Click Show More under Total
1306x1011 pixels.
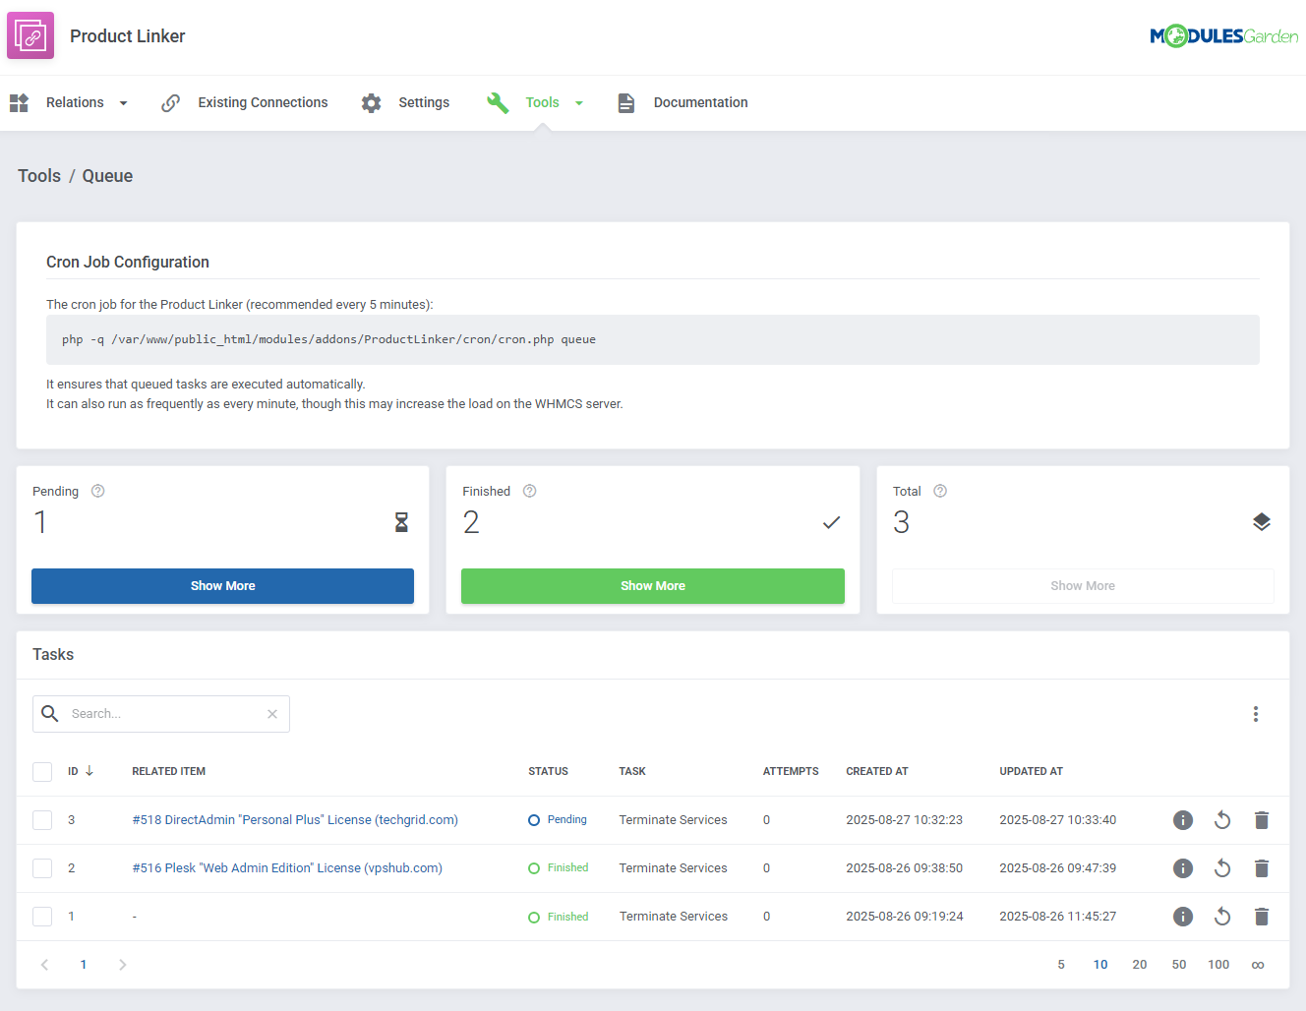pyautogui.click(x=1083, y=586)
